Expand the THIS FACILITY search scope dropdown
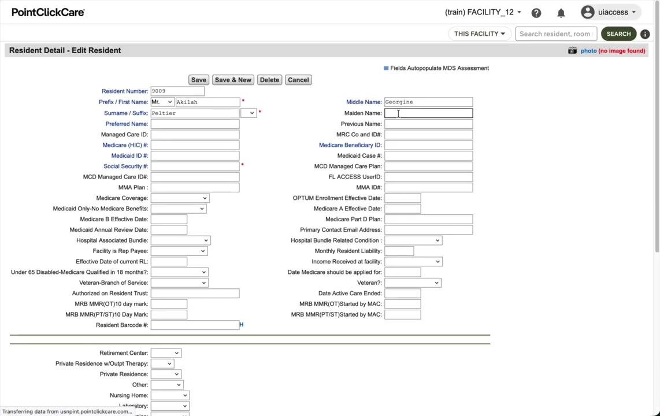This screenshot has height=416, width=660. coord(480,34)
